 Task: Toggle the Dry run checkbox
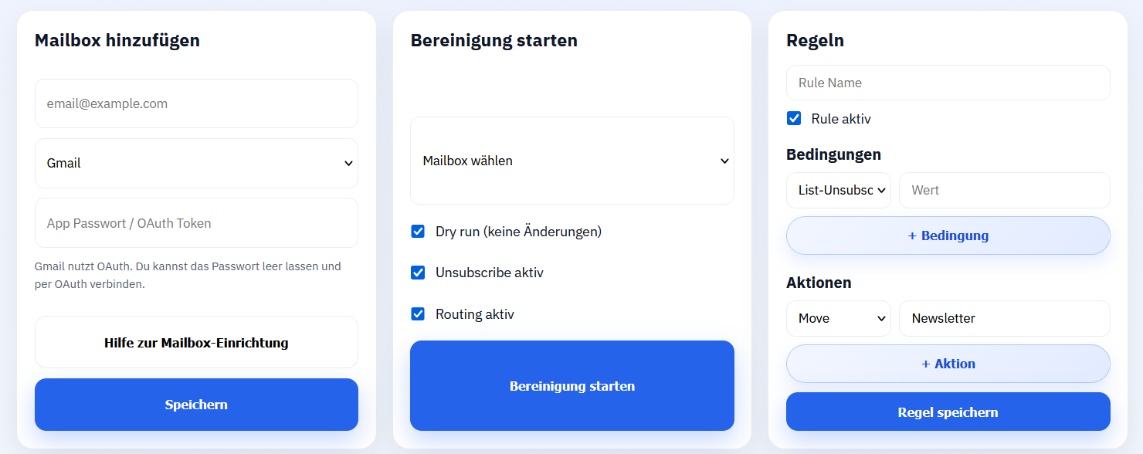tap(418, 232)
